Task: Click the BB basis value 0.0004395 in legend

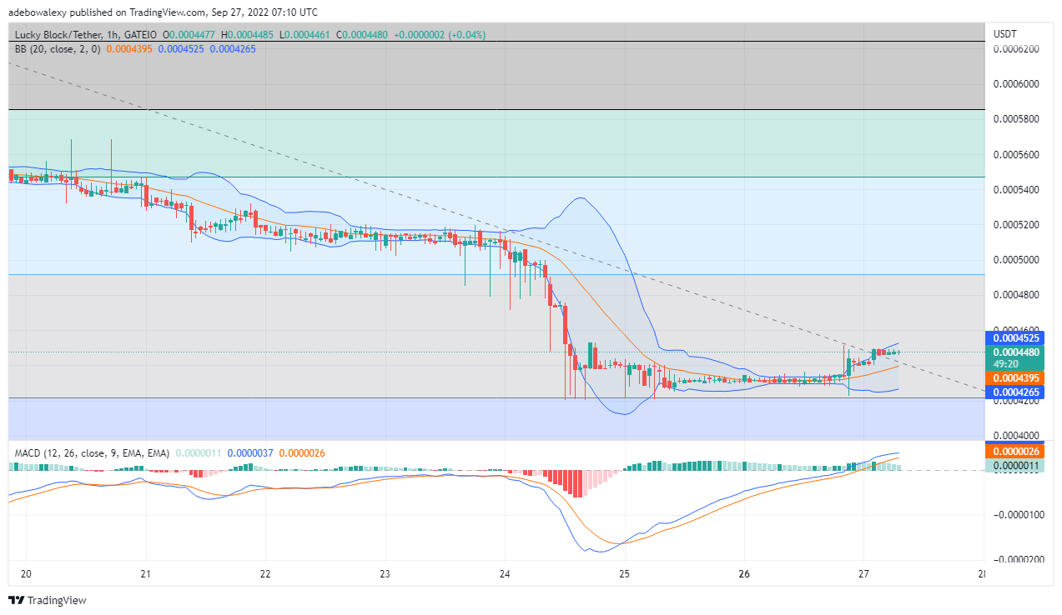Action: pos(128,49)
